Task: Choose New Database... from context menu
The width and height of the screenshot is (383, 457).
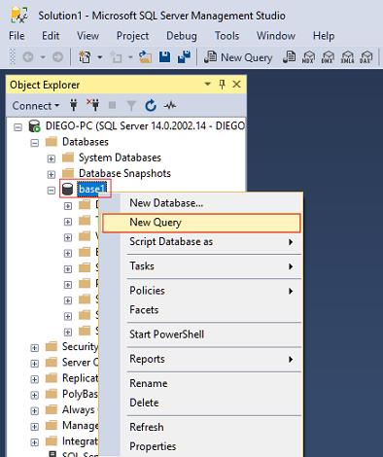Action: coord(201,203)
